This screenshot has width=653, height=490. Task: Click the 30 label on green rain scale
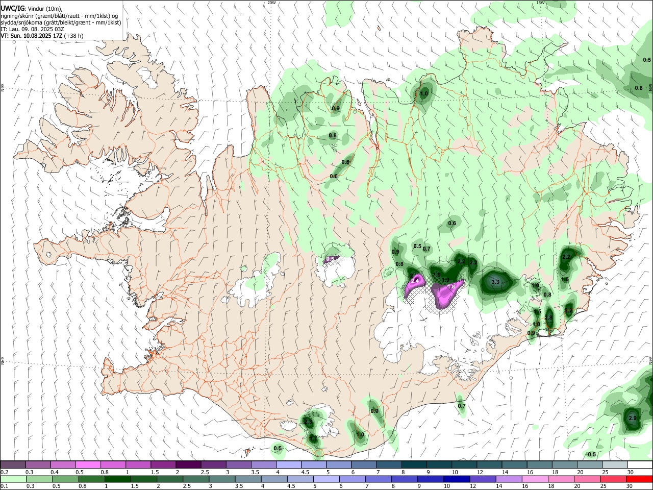click(x=629, y=486)
